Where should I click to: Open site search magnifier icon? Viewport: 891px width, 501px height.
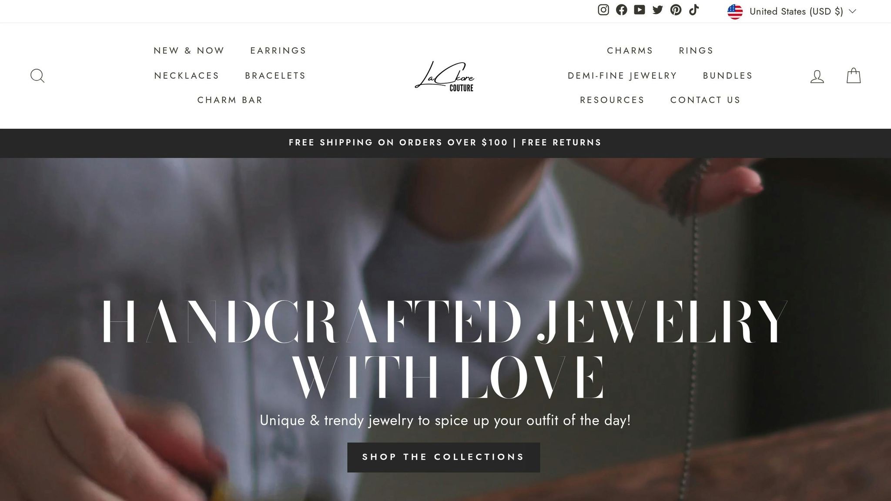tap(37, 76)
